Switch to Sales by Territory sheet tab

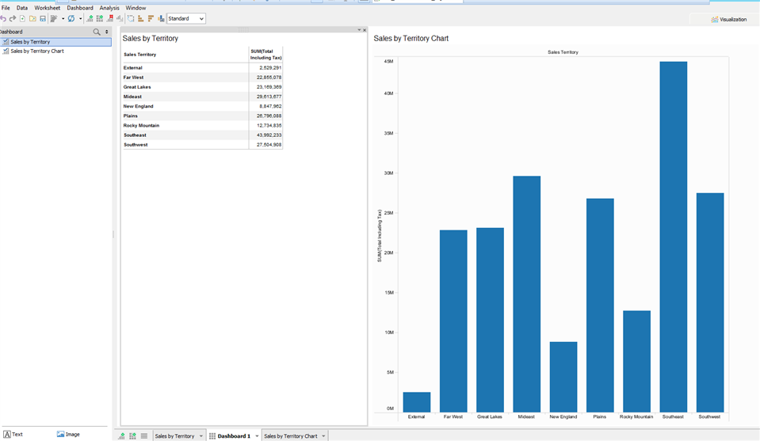click(x=174, y=435)
